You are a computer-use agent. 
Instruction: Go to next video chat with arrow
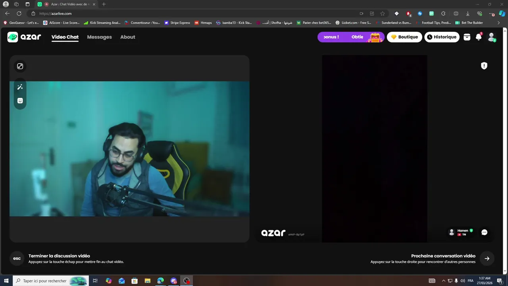tap(487, 259)
